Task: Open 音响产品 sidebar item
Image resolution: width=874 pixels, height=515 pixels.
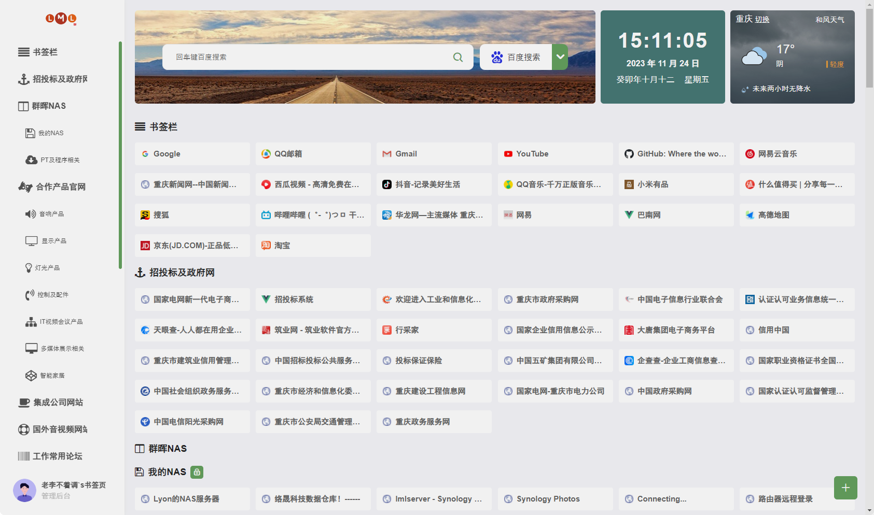Action: coord(45,214)
